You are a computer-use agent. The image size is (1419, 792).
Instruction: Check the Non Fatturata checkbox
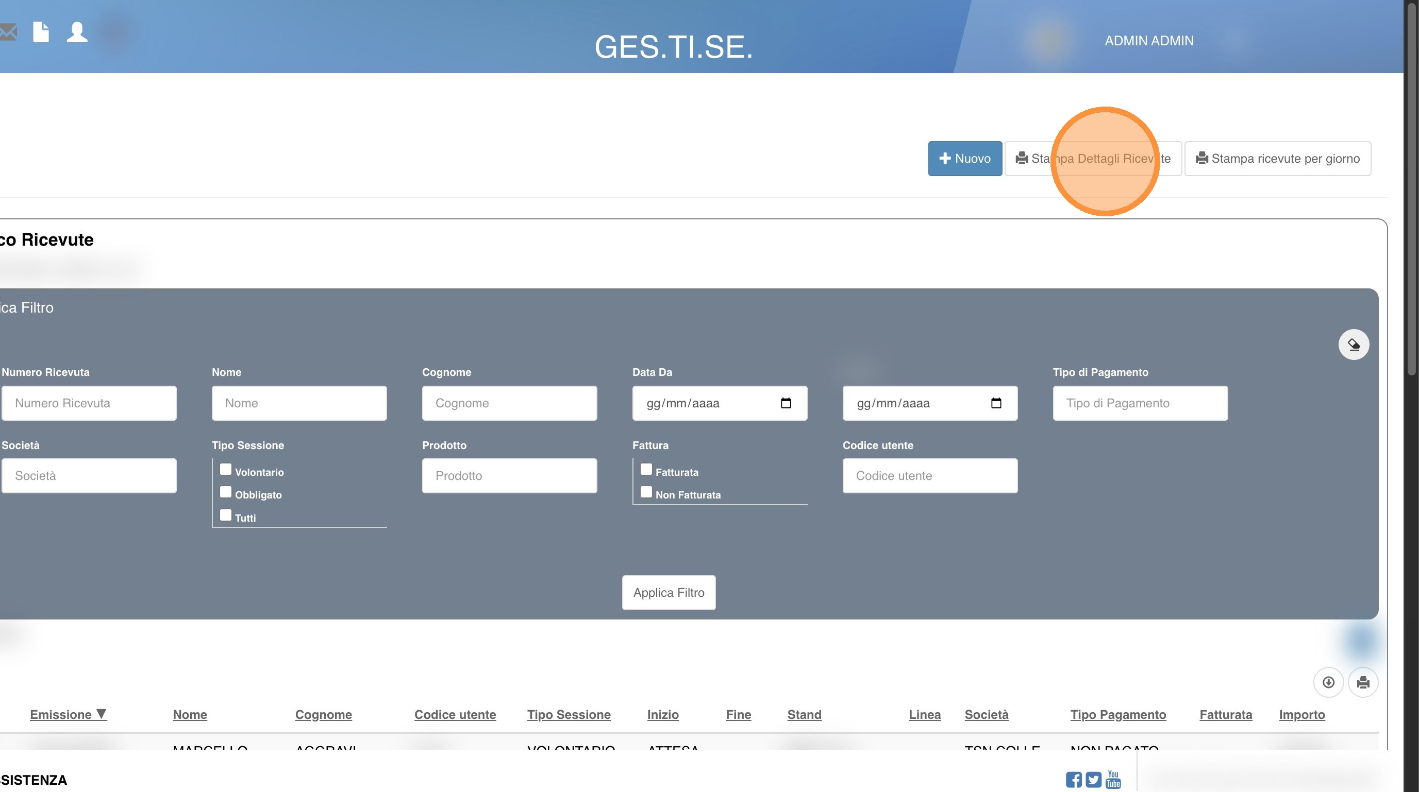click(x=646, y=492)
